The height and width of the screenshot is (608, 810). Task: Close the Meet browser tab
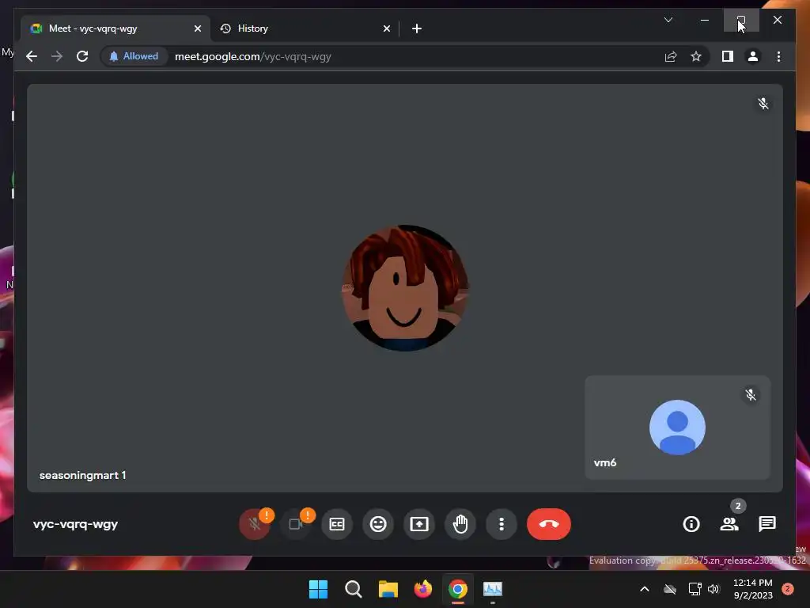197,28
